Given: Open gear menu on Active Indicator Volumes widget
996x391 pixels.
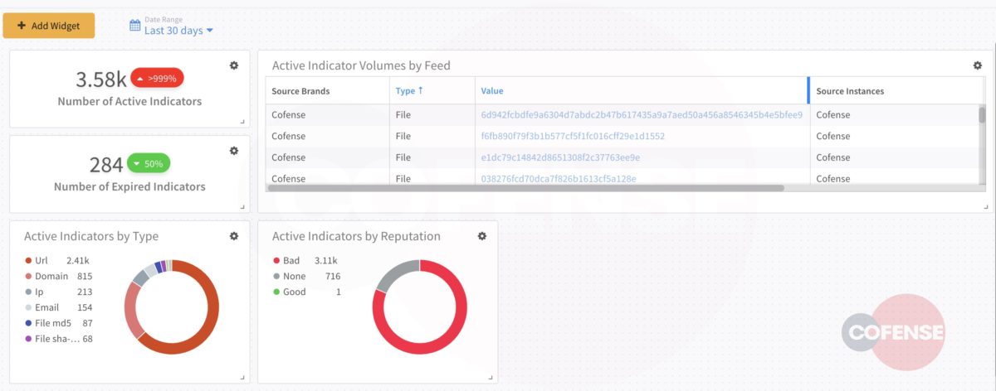Looking at the screenshot, I should coord(977,65).
